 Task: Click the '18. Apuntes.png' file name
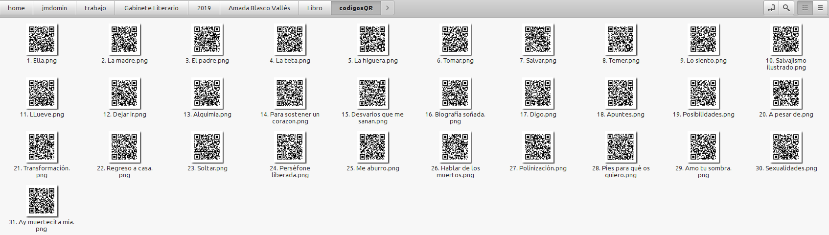[x=621, y=115]
